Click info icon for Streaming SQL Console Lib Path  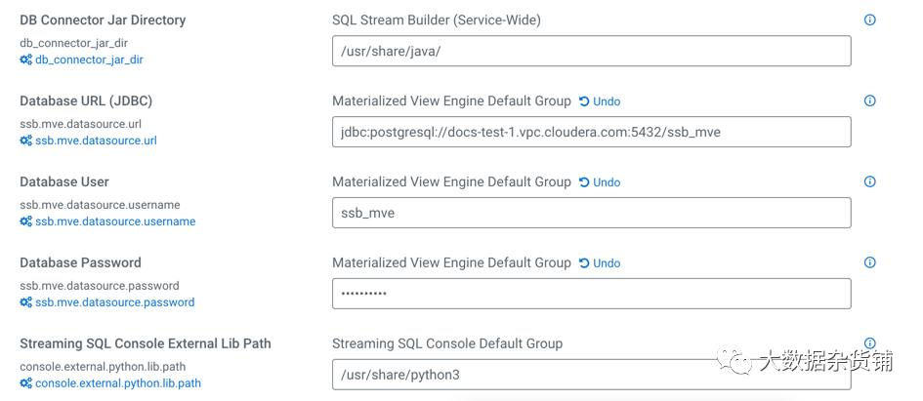tap(869, 343)
